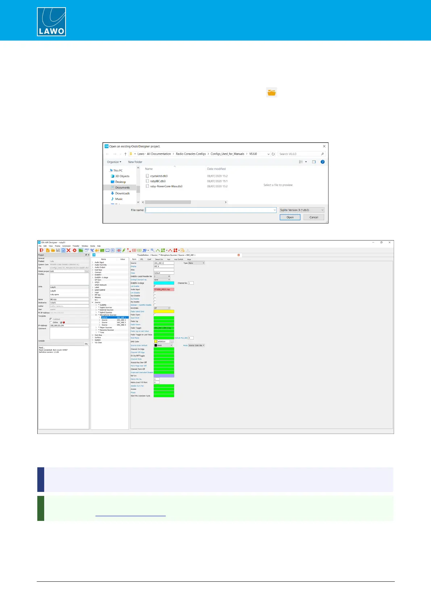Click preview pane icon in Open dialog
Screen dimensions: 431x610
coord(314,162)
